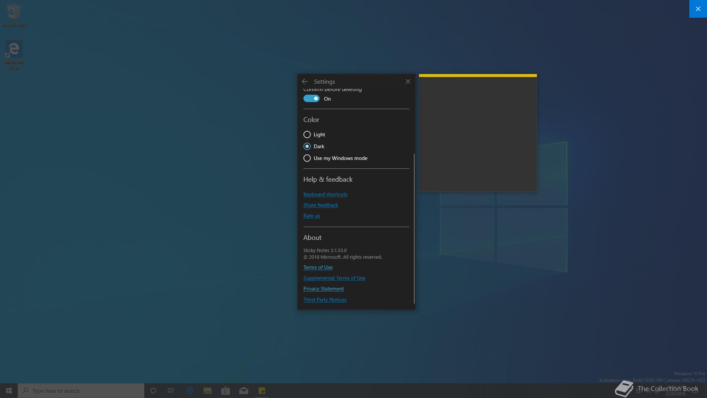707x398 pixels.
Task: Click the Cortana circle icon
Action: pos(153,391)
